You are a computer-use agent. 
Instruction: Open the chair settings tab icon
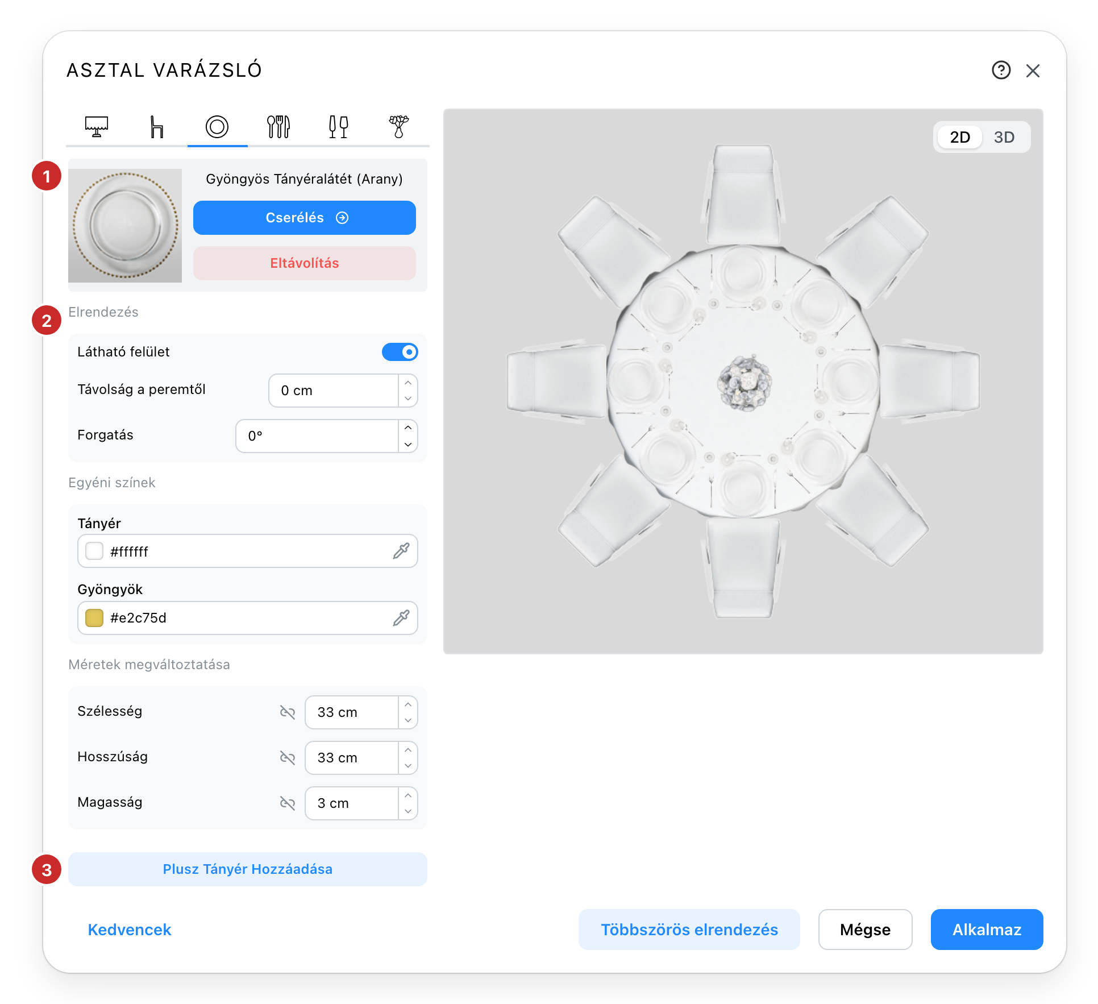click(x=157, y=126)
